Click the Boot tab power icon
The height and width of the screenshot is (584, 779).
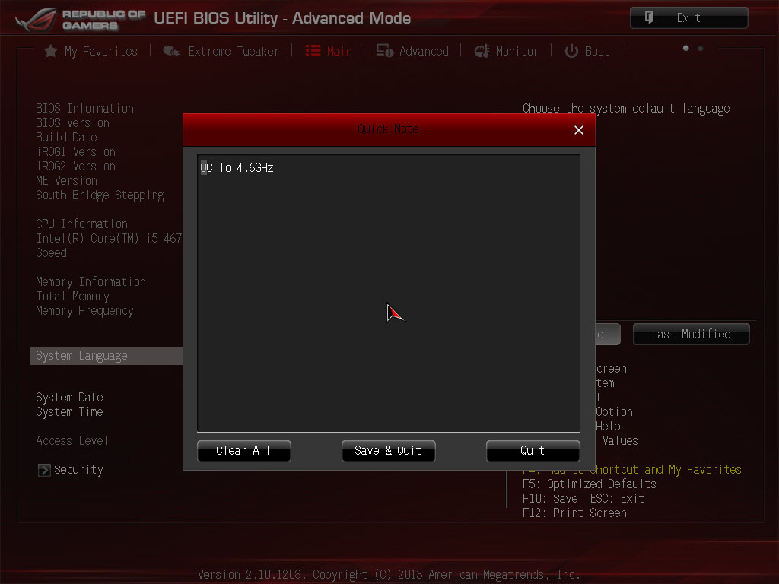click(x=571, y=51)
